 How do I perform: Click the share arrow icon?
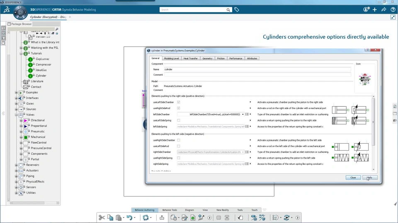[x=384, y=9]
